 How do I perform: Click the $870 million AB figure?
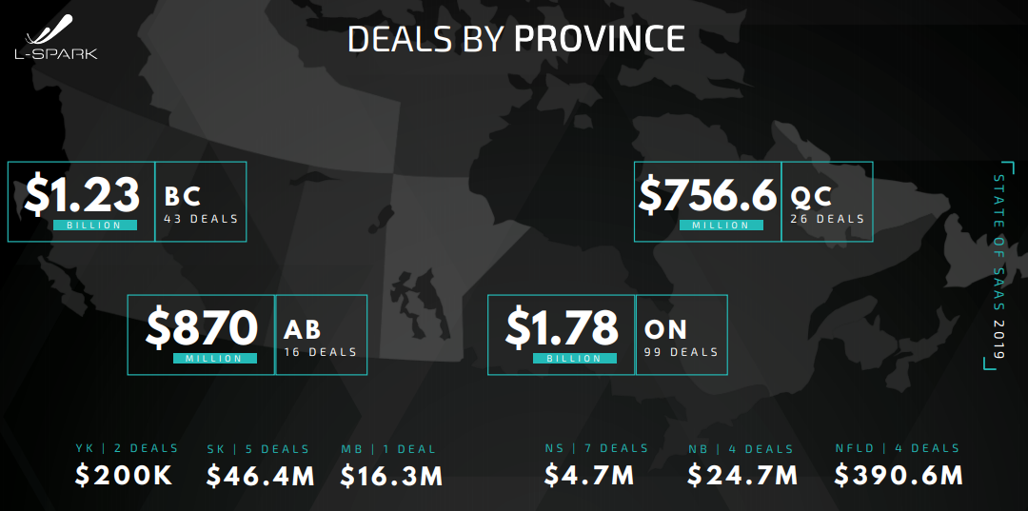coord(201,334)
